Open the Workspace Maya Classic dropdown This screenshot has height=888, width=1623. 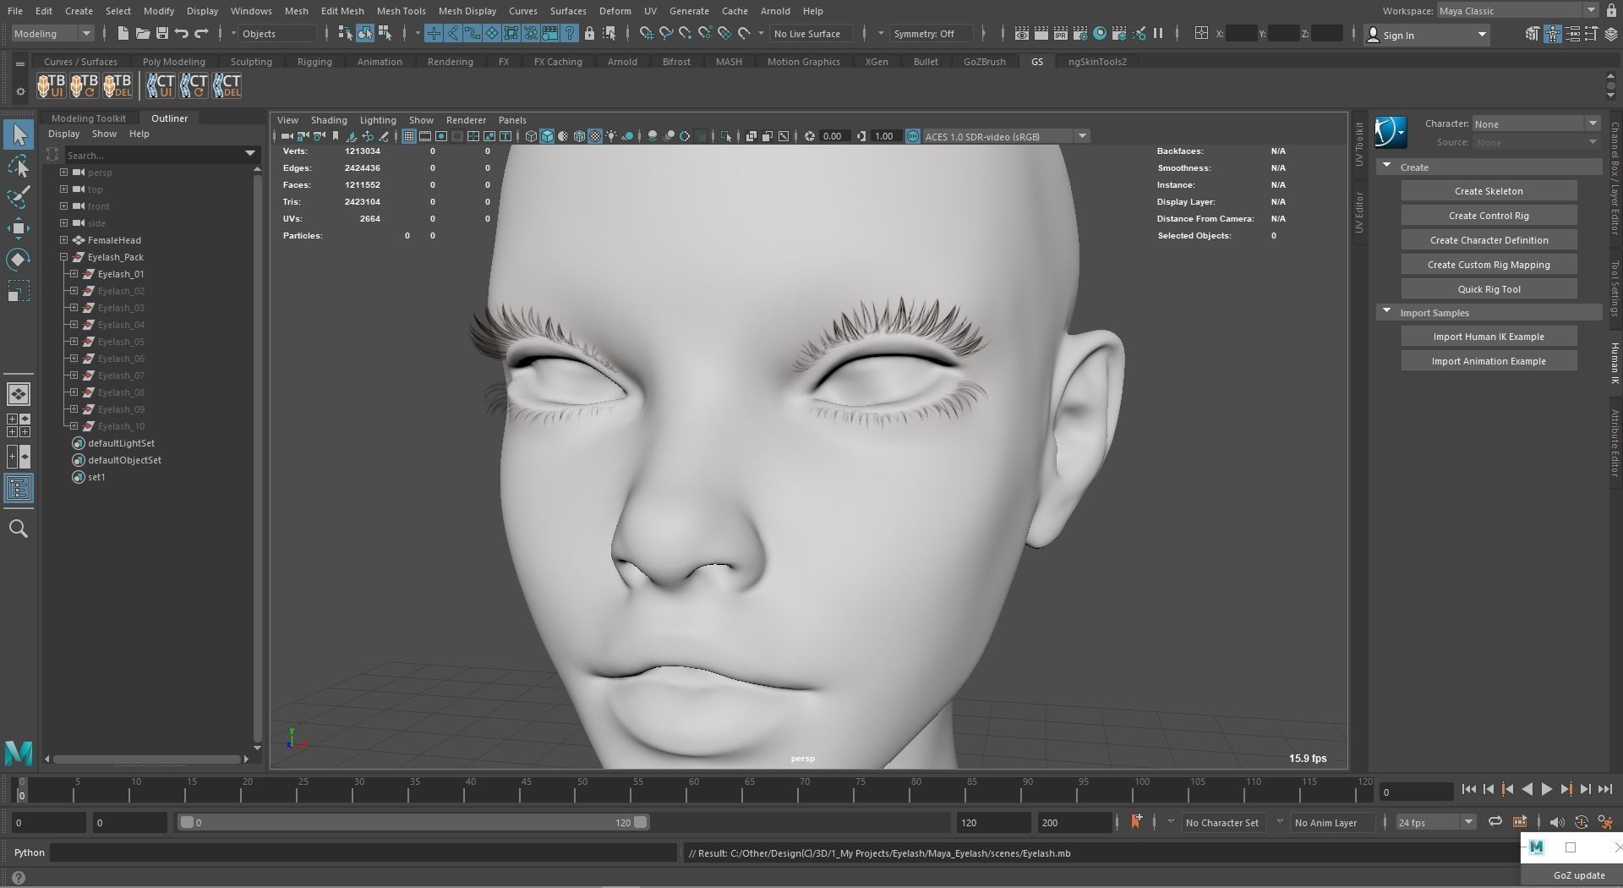[x=1516, y=11]
